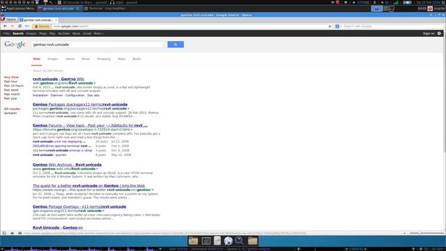This screenshot has height=251, width=446.
Task: Open 'Gentoo Wiki Archives - Rxvt-unicode' result
Action: tap(67, 165)
